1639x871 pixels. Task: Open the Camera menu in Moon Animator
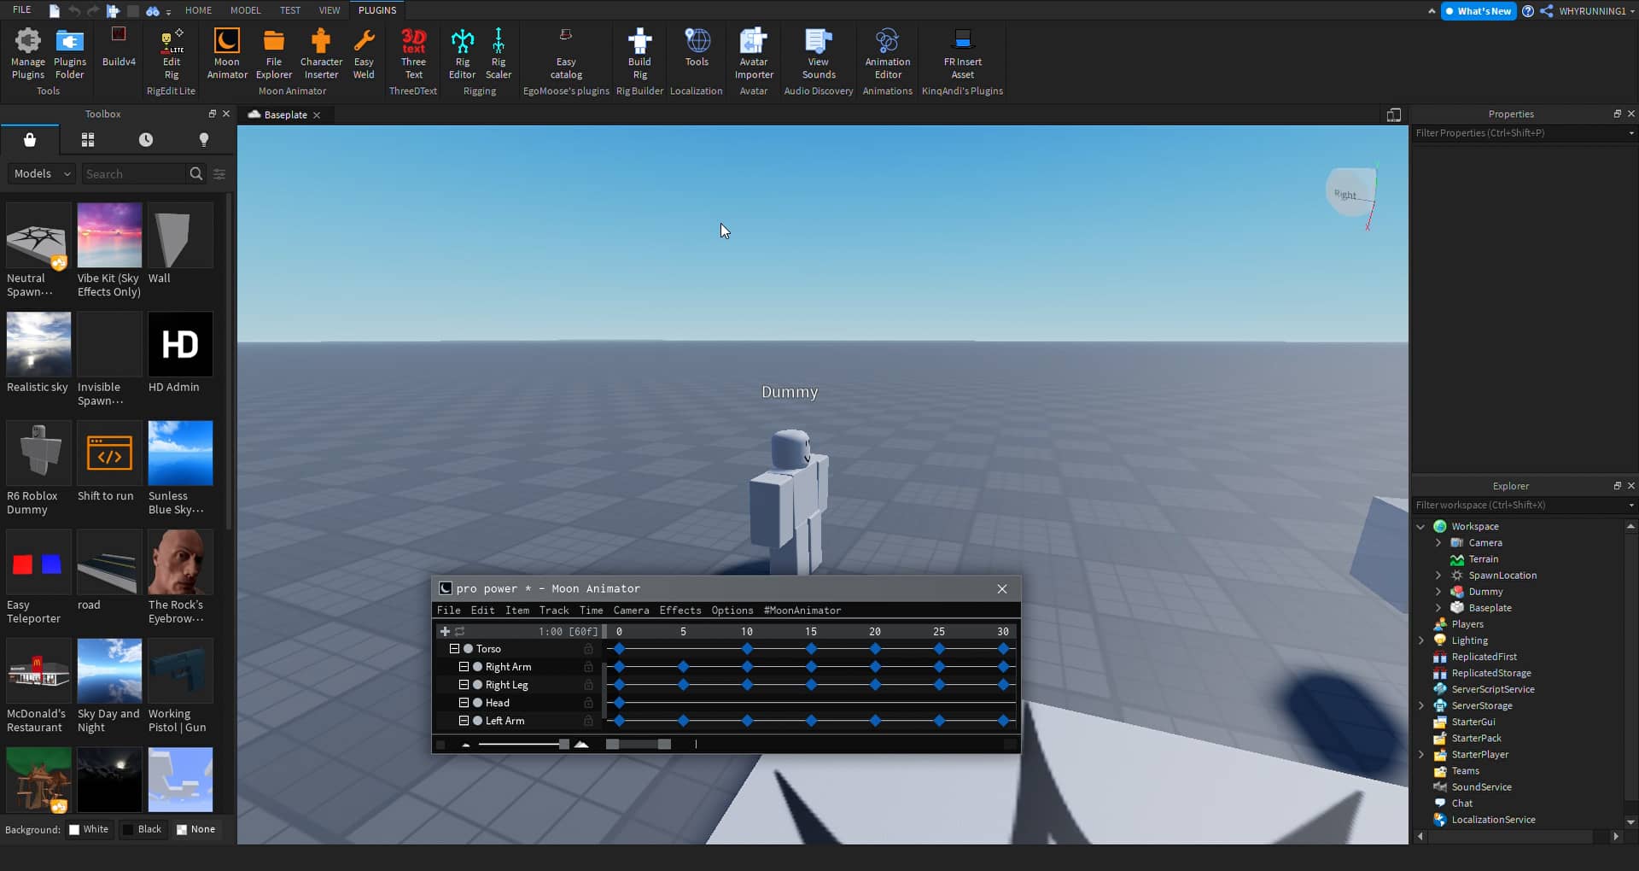632,611
